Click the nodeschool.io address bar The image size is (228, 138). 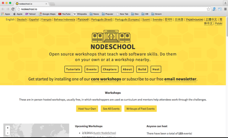click(x=113, y=9)
